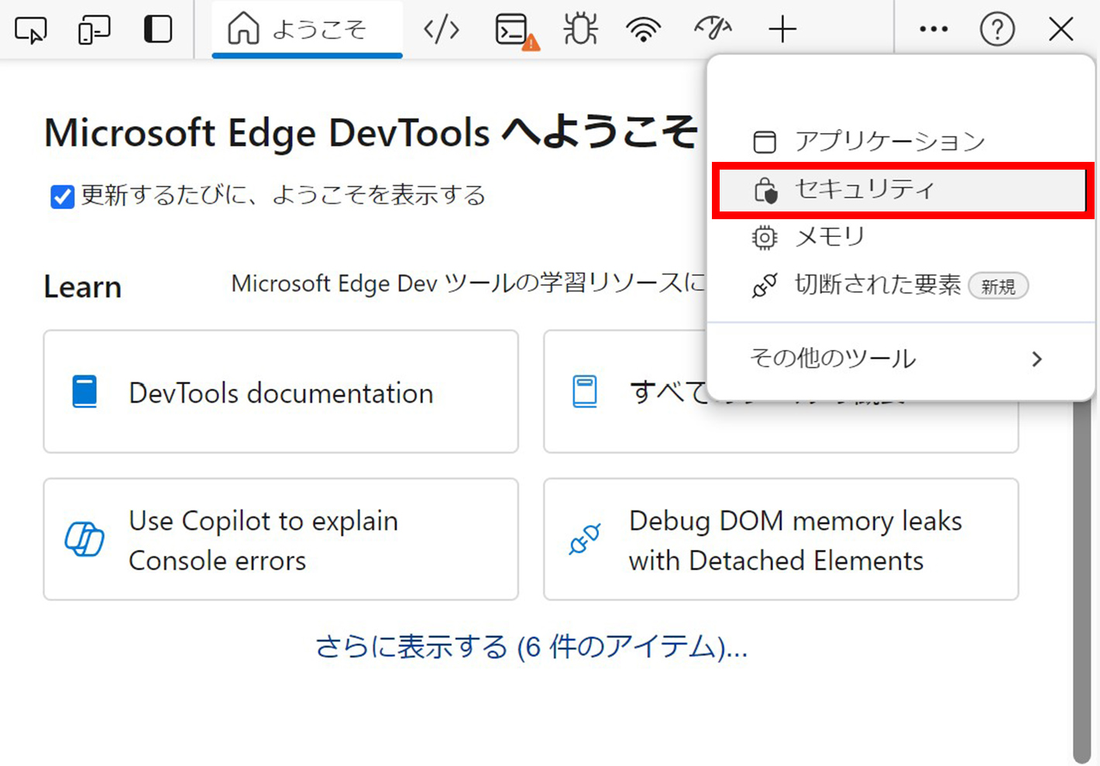Click the 新規 badge
The image size is (1100, 766).
(x=999, y=287)
